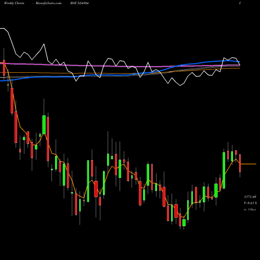This screenshot has height=260, width=260.
Task: Click the 'BSE 524894' symbol label
Action: [80, 3]
